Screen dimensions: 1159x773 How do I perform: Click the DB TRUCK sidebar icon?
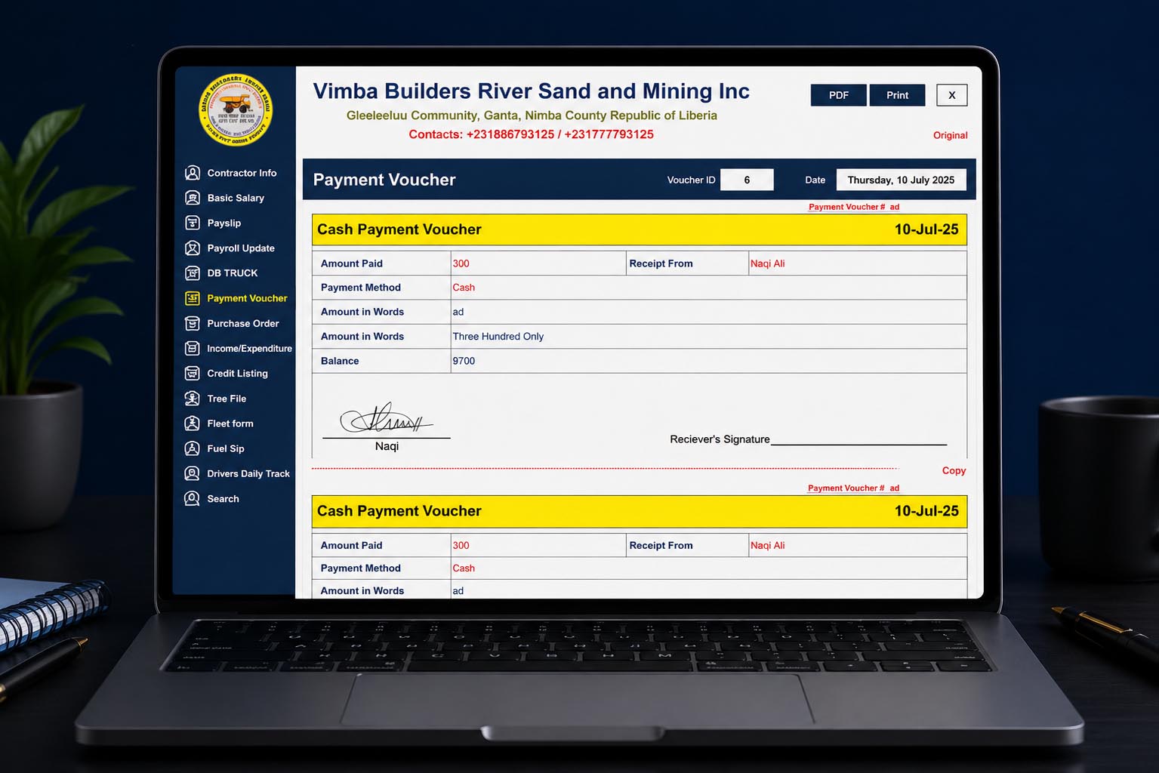tap(193, 273)
